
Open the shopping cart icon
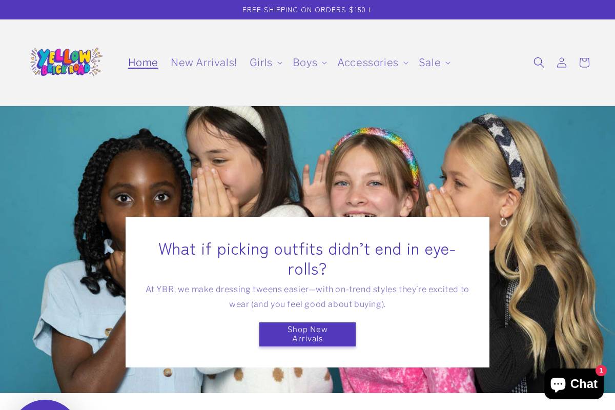point(584,63)
